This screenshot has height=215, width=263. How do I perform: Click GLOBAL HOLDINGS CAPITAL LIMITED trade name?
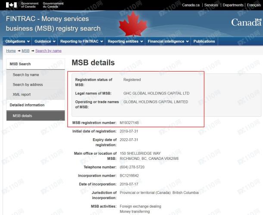tap(156, 102)
